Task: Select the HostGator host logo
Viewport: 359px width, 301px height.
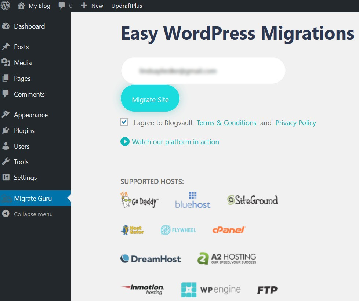Action: tap(132, 230)
